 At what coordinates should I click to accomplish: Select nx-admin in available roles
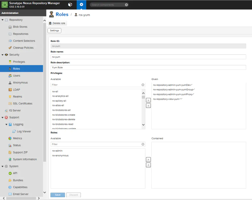(57, 151)
